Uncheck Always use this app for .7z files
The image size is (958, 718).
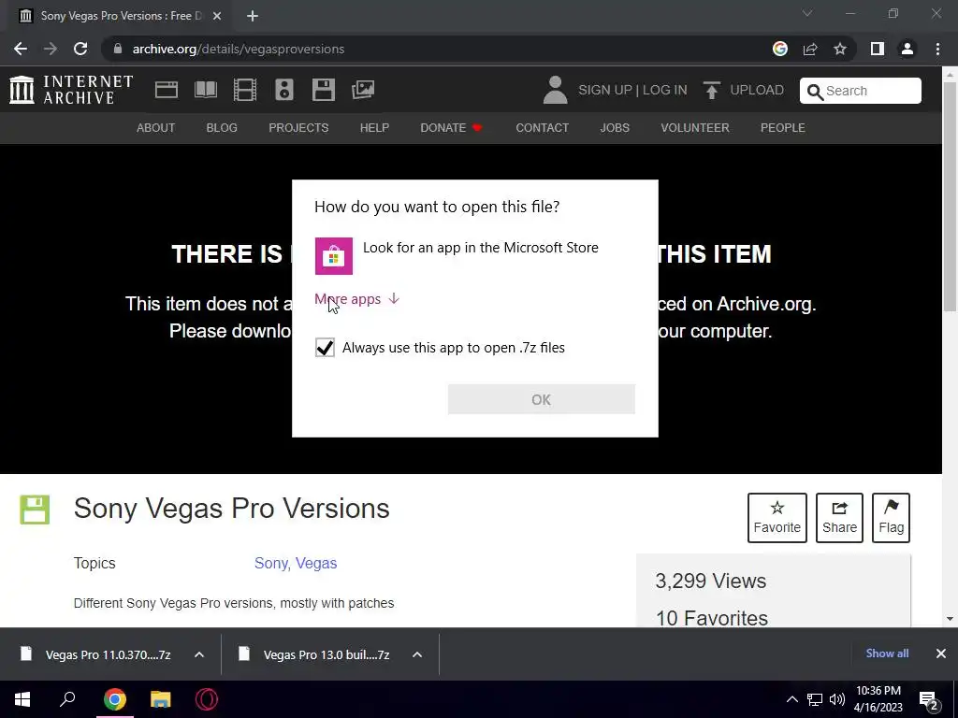tap(325, 348)
